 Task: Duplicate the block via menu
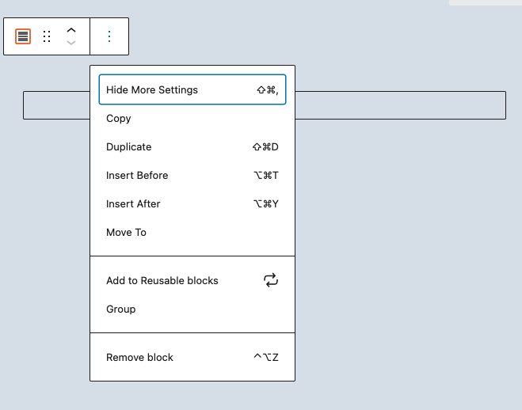pos(192,147)
